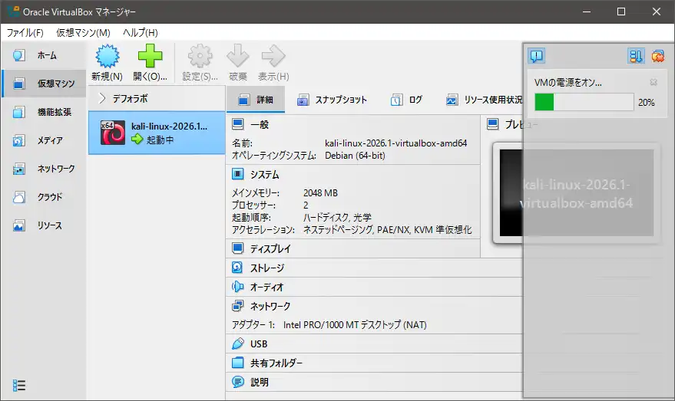
Task: Click the 一般 section header
Action: (259, 125)
